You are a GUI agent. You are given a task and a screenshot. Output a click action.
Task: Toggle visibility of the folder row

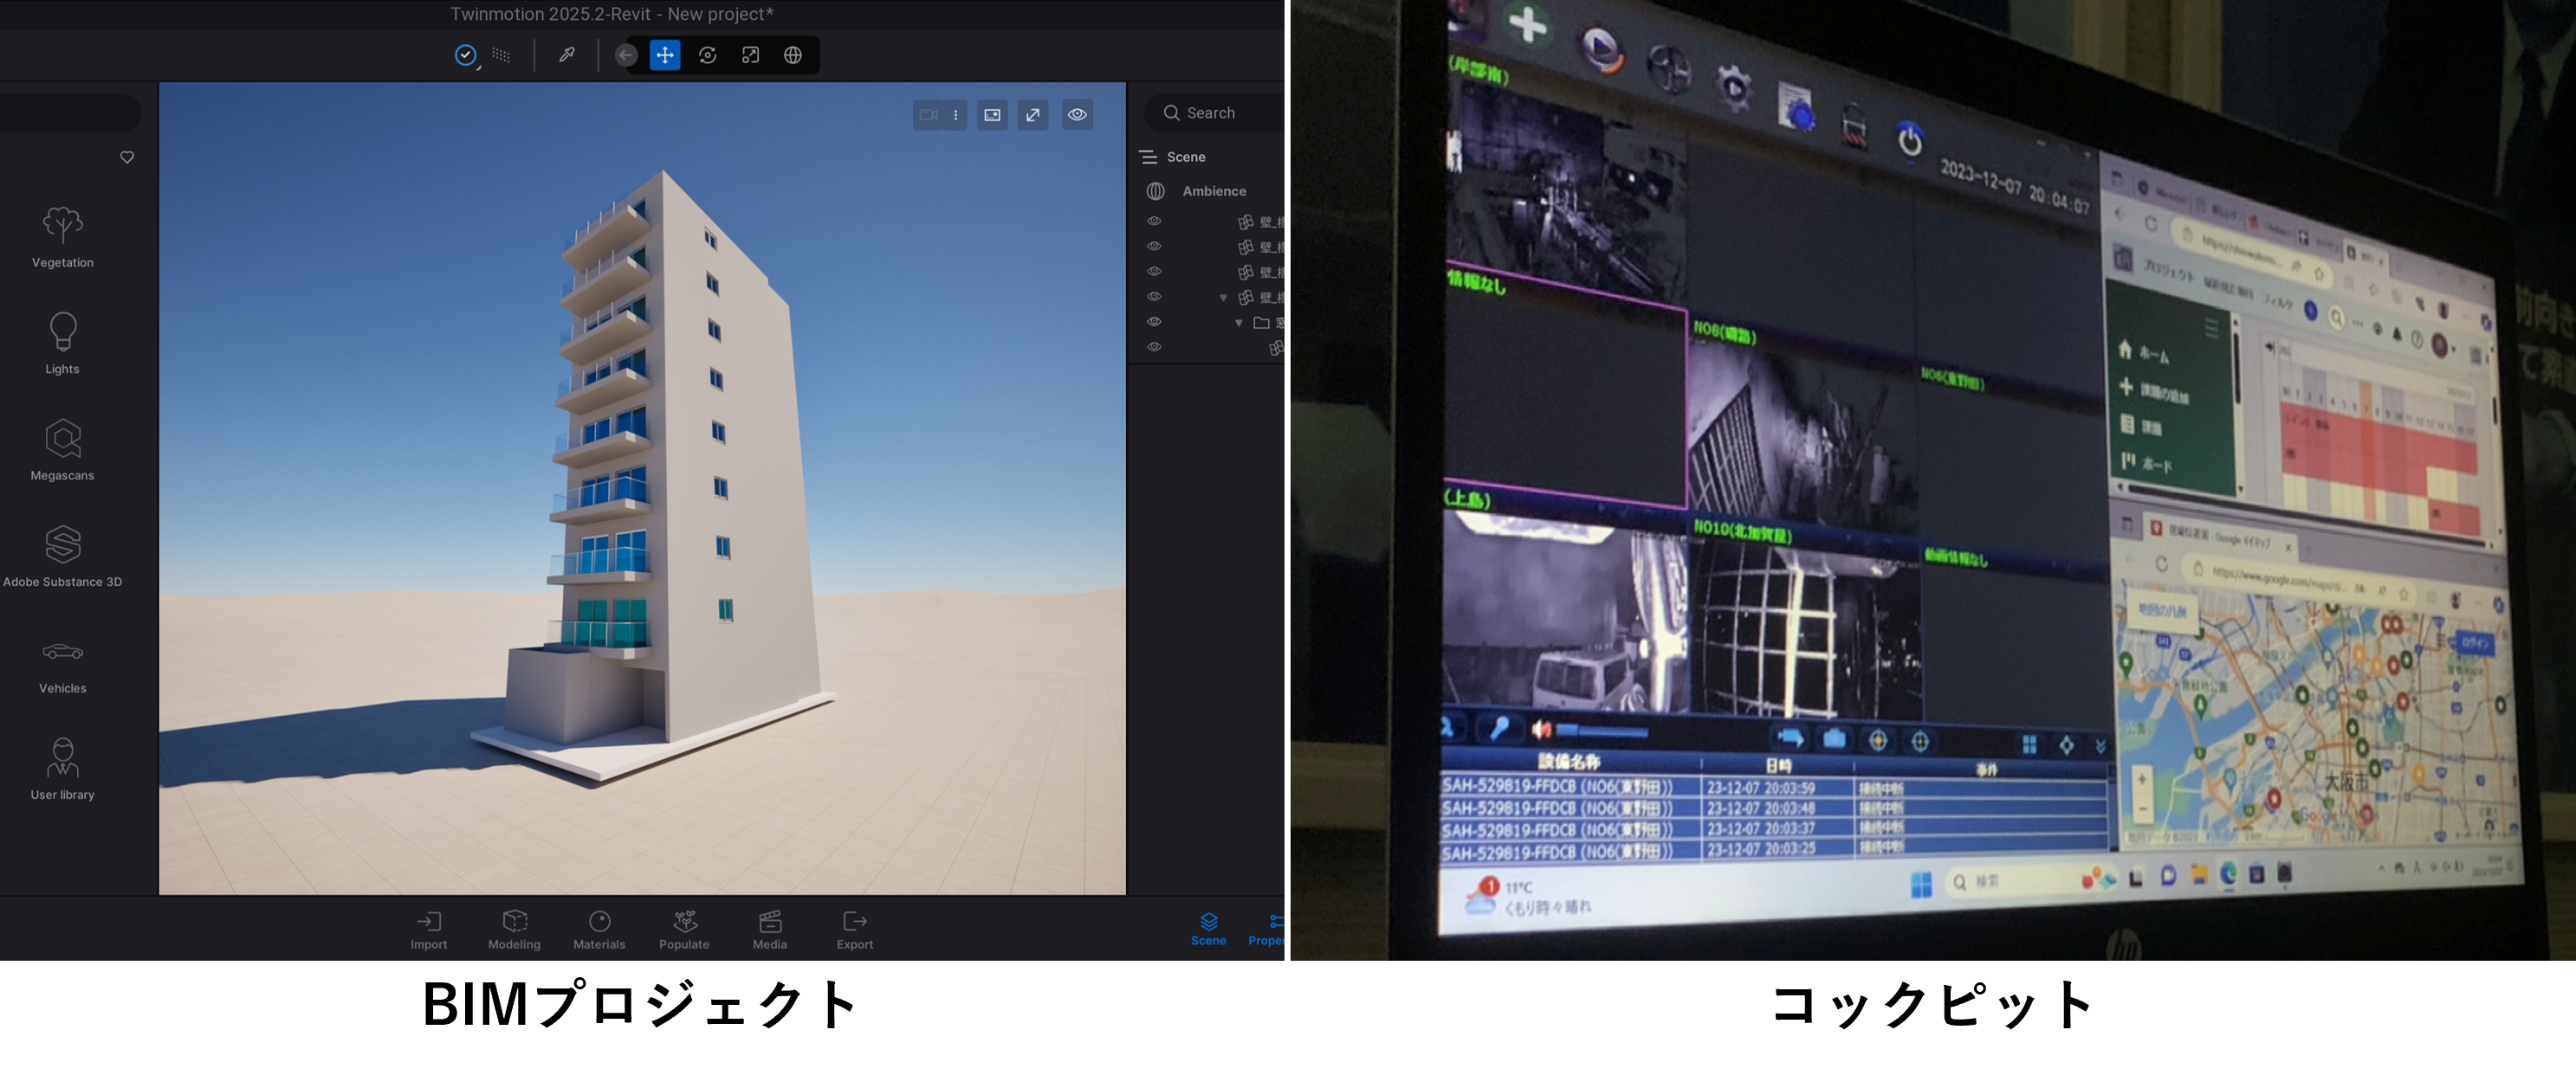1154,322
